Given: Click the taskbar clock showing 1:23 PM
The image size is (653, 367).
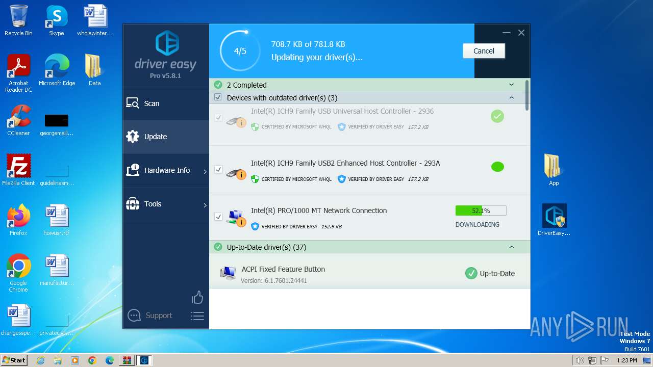Looking at the screenshot, I should tap(626, 360).
